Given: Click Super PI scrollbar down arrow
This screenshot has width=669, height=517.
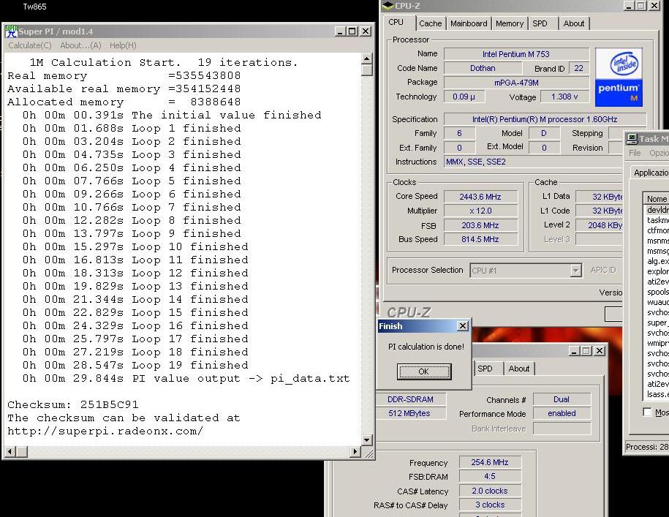Looking at the screenshot, I should click(367, 439).
